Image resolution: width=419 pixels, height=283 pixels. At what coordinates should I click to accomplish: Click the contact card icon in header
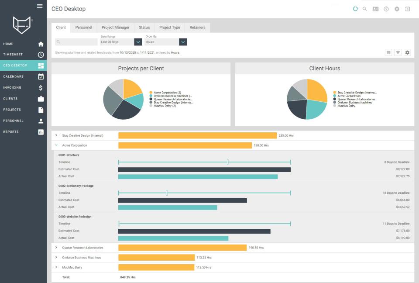click(x=375, y=8)
